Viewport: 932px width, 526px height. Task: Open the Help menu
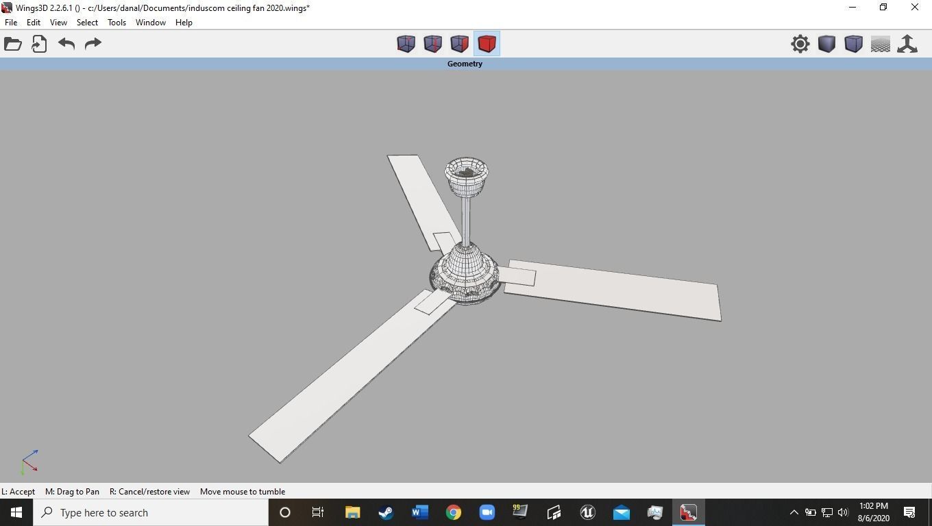[184, 23]
